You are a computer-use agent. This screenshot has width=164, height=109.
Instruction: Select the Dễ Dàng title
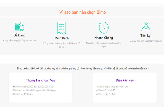pyautogui.click(x=19, y=35)
